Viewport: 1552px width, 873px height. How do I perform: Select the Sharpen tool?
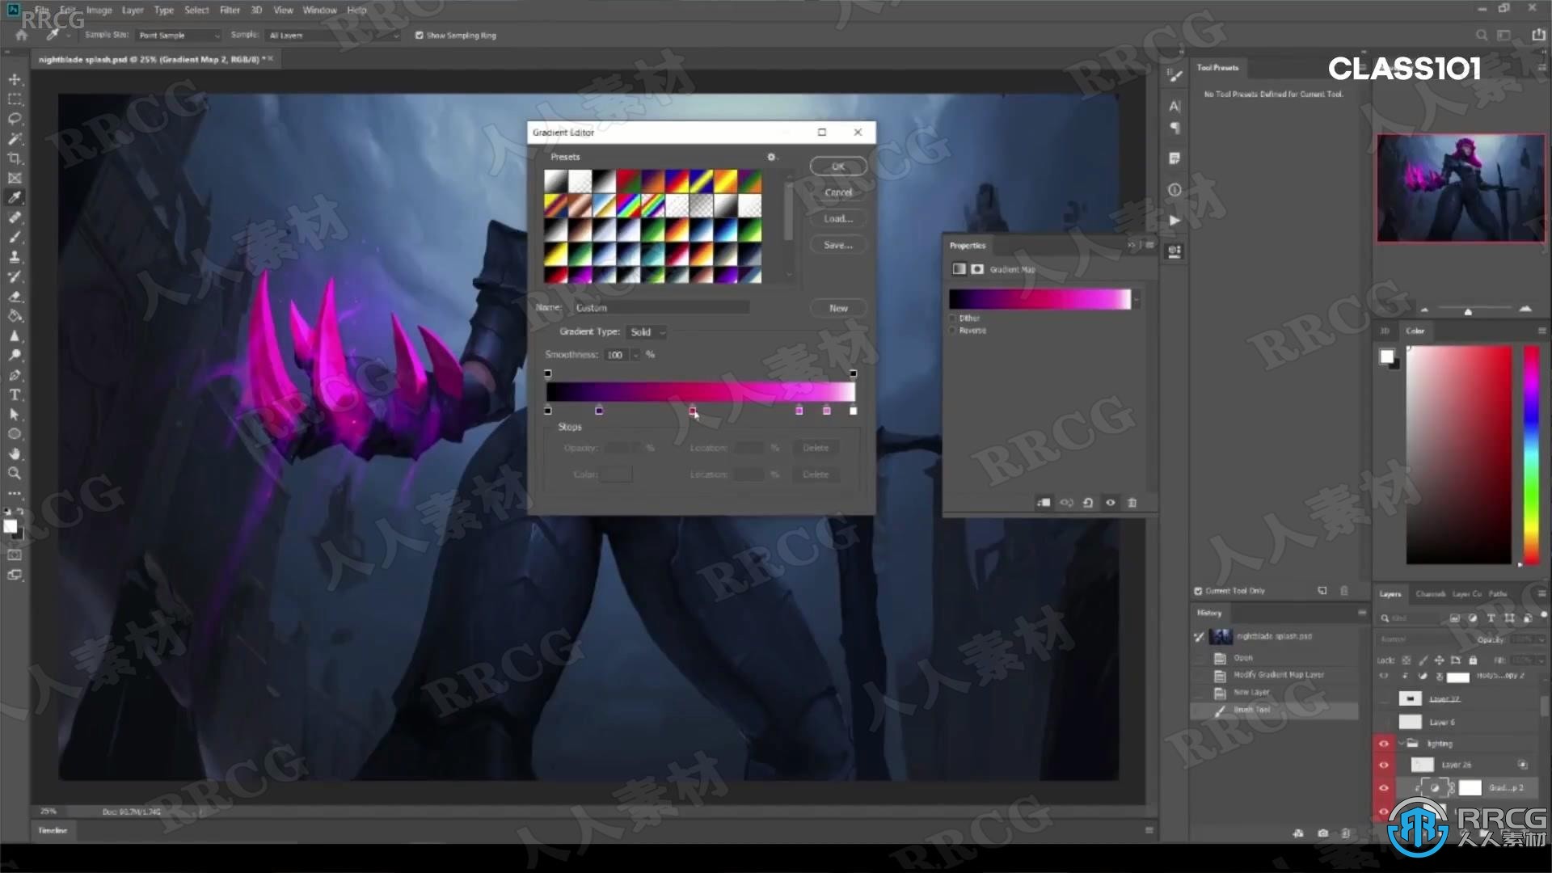point(15,335)
